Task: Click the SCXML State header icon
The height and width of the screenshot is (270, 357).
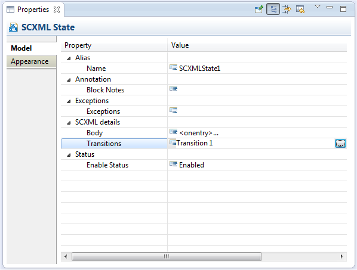Action: point(13,27)
